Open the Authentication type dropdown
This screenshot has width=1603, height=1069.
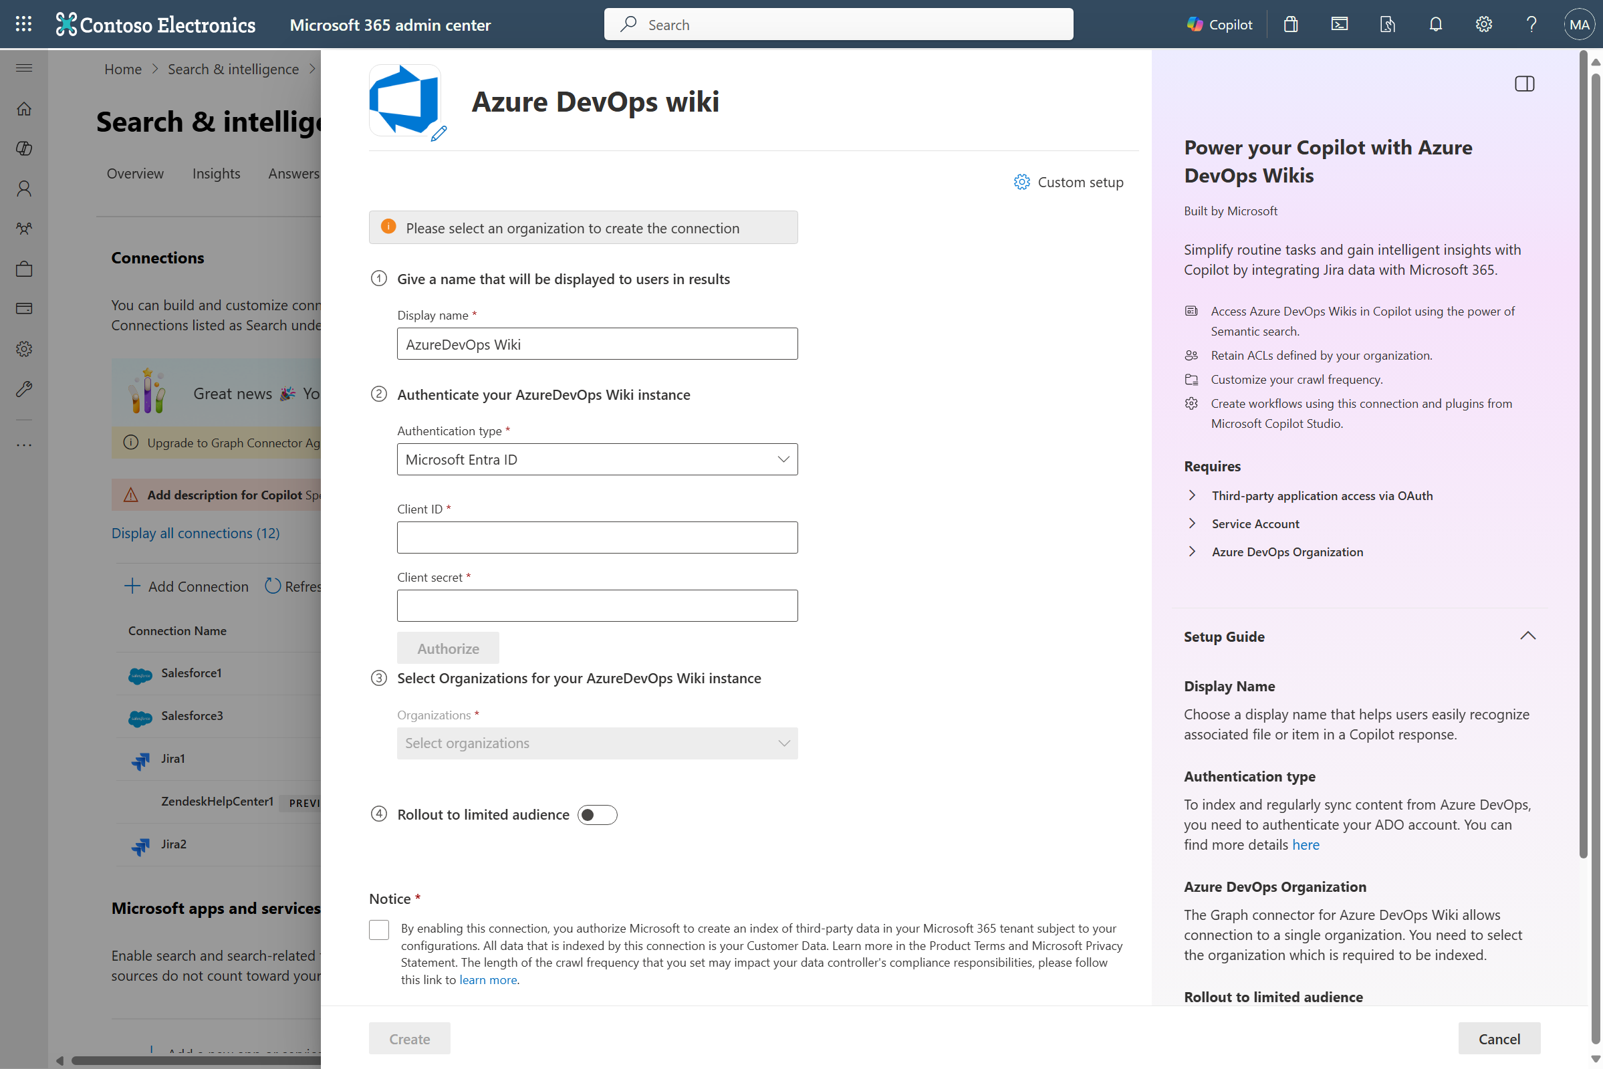coord(597,459)
